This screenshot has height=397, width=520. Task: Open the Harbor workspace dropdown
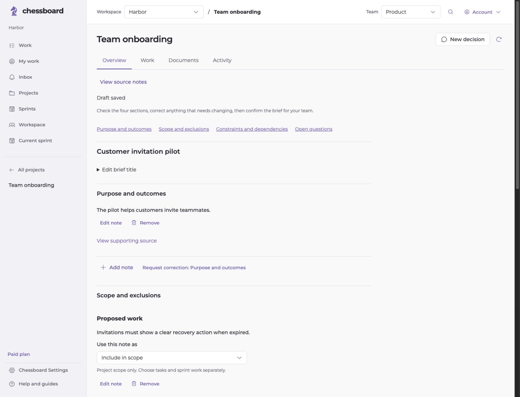click(164, 12)
